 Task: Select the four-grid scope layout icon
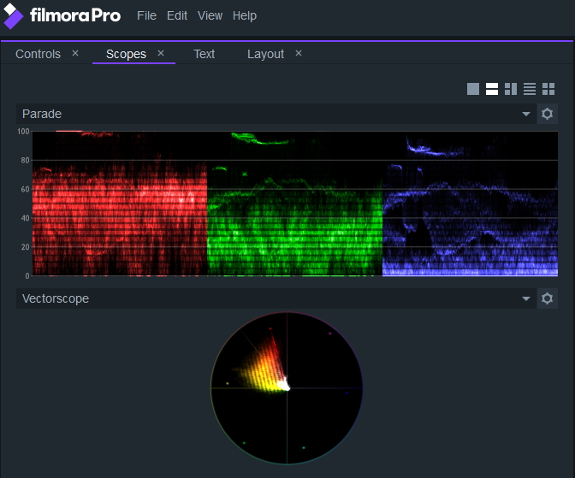[x=548, y=89]
